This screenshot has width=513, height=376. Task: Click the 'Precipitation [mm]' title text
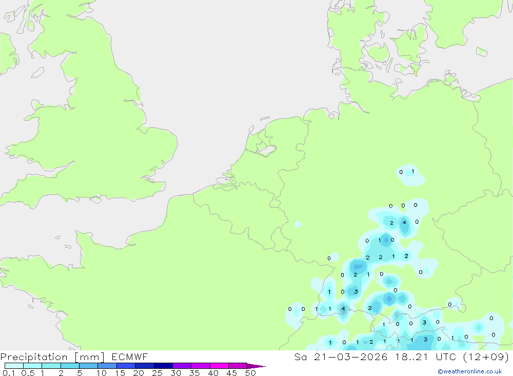(x=53, y=357)
